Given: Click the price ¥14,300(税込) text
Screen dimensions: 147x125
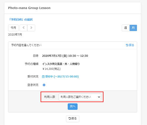Looking at the screenshot, I should click(x=51, y=69).
